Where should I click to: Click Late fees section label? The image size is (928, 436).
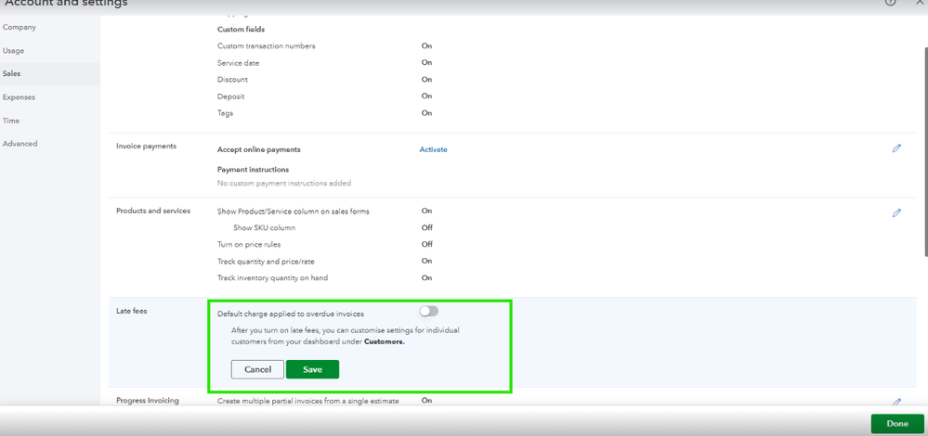pos(131,312)
